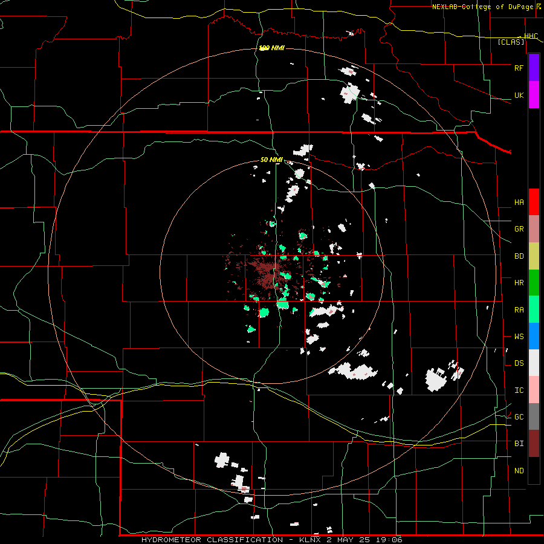Click the RA legend label
Image resolution: width=544 pixels, height=544 pixels.
click(519, 310)
